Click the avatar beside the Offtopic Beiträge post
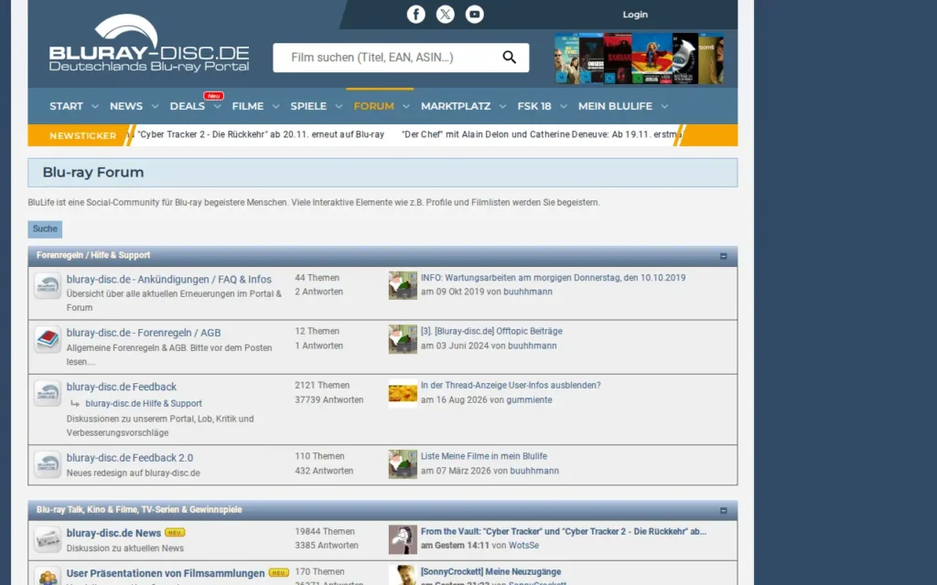This screenshot has height=585, width=937. coord(403,339)
